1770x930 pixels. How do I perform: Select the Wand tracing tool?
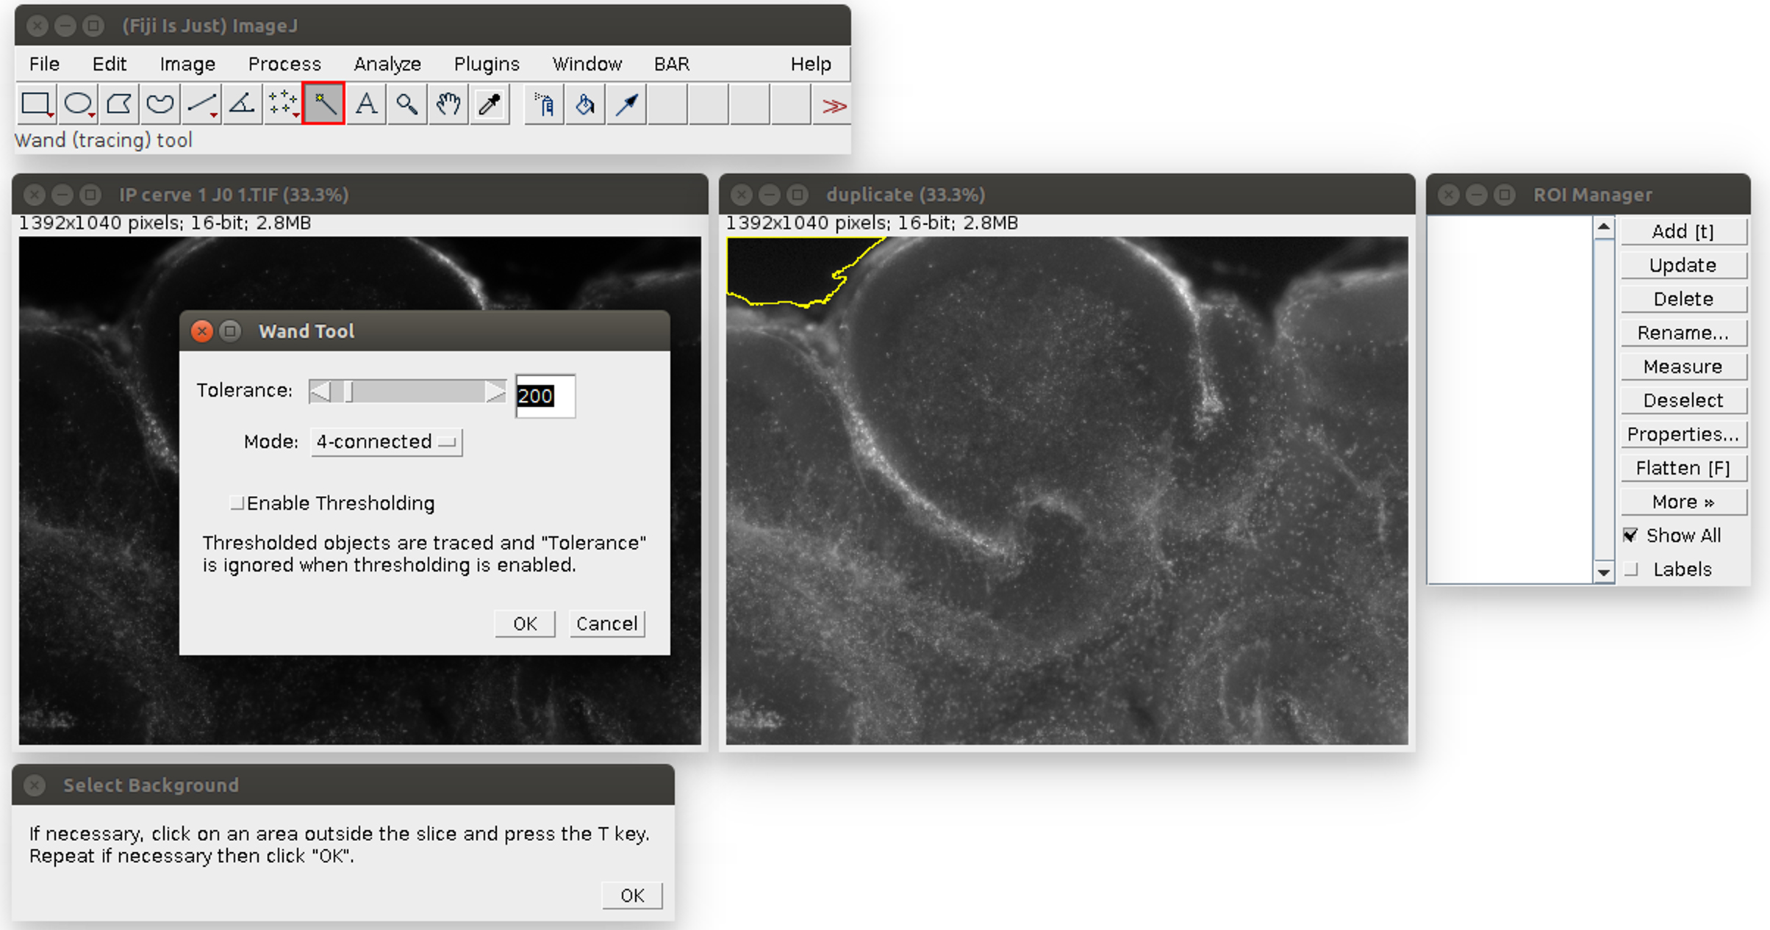[323, 104]
